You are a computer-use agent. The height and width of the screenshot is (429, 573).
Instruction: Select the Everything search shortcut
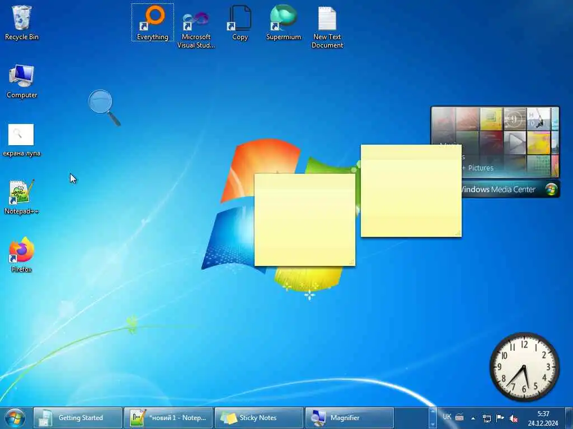point(153,22)
